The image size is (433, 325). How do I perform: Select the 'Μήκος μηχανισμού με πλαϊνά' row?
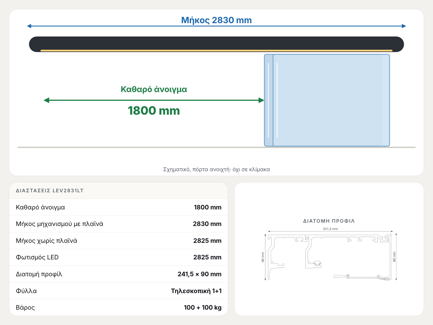(118, 224)
